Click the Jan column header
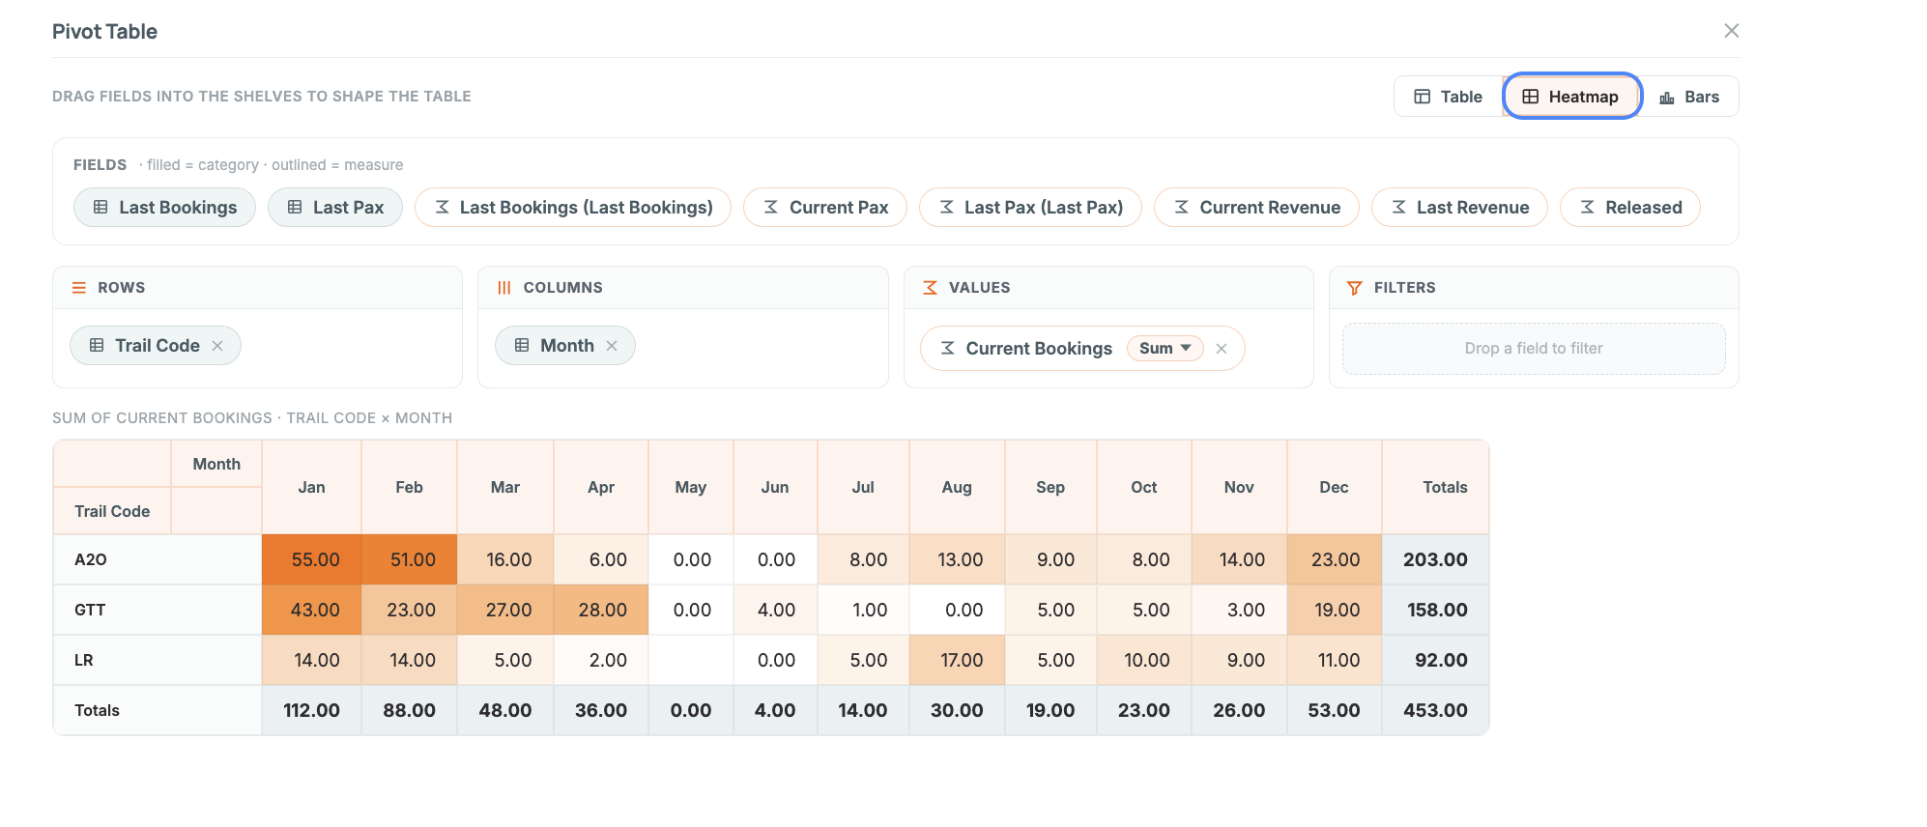This screenshot has height=827, width=1927. click(311, 487)
